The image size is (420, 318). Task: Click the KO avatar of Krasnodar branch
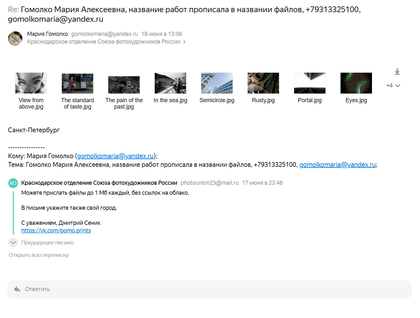[x=13, y=183]
